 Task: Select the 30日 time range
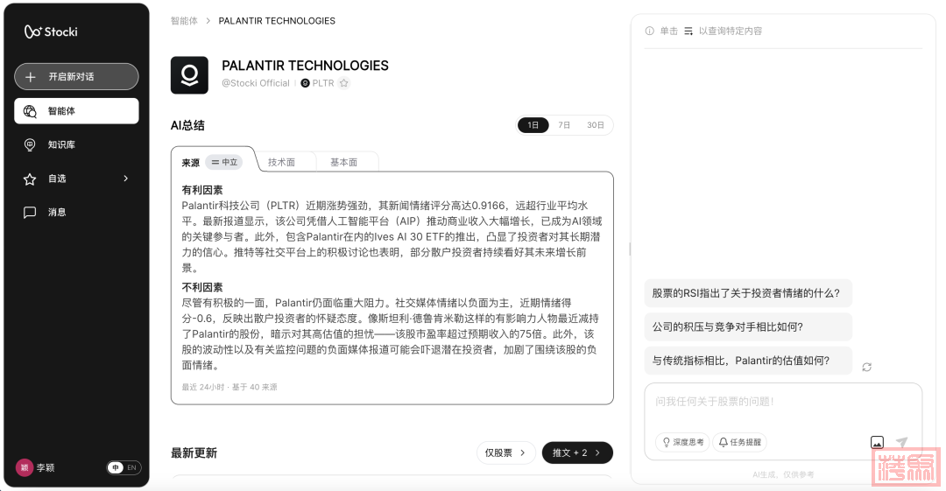click(x=596, y=125)
